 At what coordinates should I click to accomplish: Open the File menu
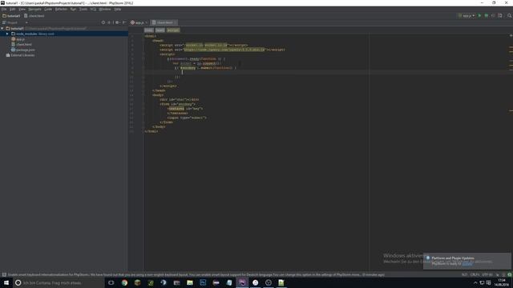click(x=4, y=9)
